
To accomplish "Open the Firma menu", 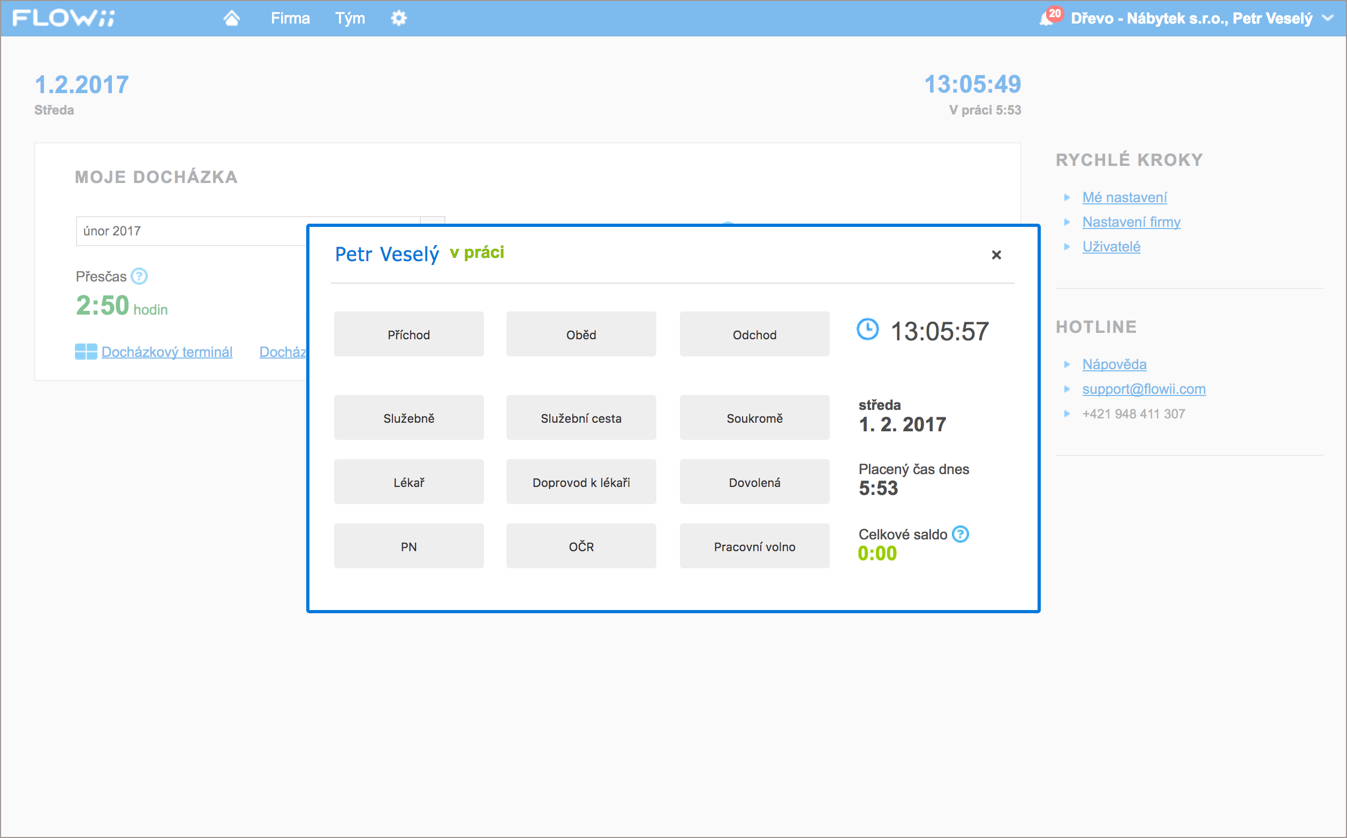I will pos(290,18).
